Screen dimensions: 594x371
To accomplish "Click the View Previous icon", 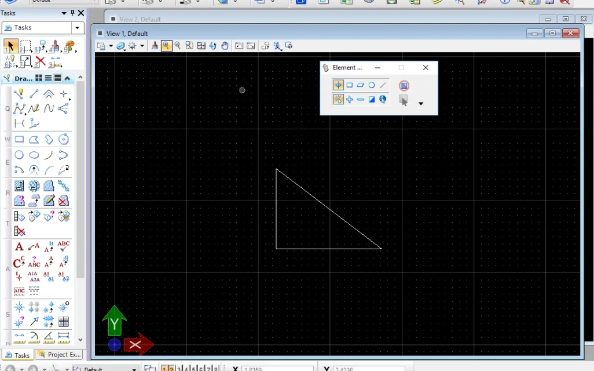I will 239,46.
